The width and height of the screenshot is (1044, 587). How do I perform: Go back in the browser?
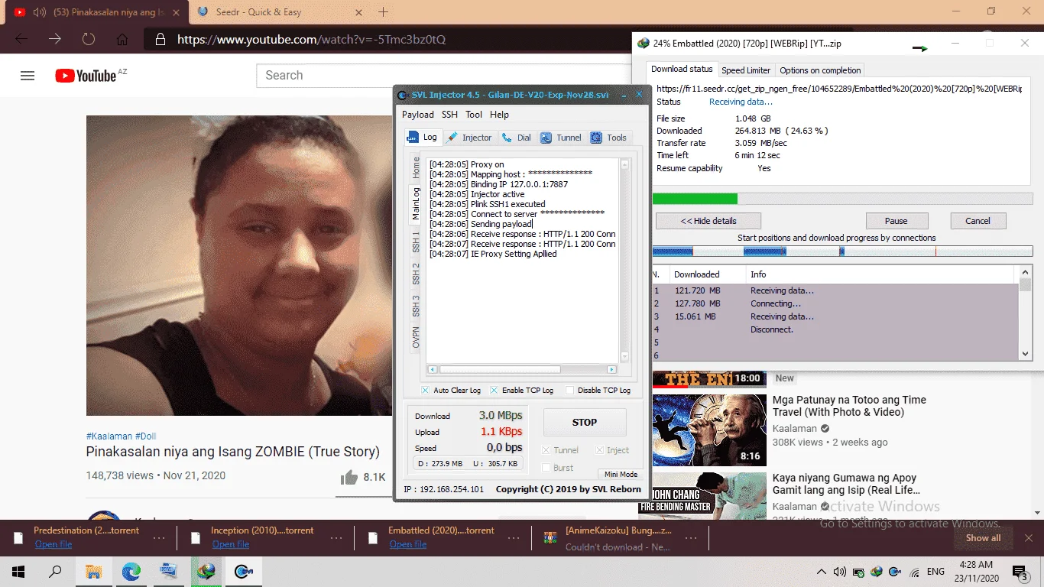tap(21, 39)
